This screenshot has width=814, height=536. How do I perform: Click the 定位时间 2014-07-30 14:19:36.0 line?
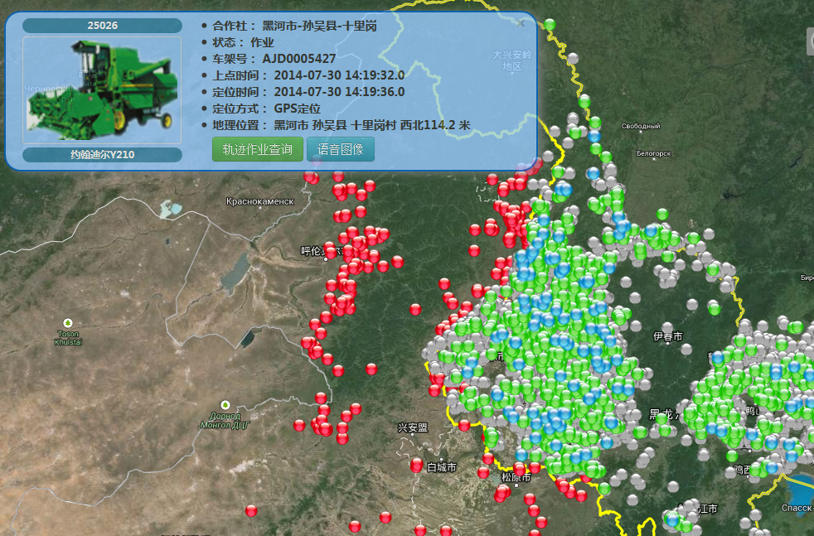click(x=308, y=92)
